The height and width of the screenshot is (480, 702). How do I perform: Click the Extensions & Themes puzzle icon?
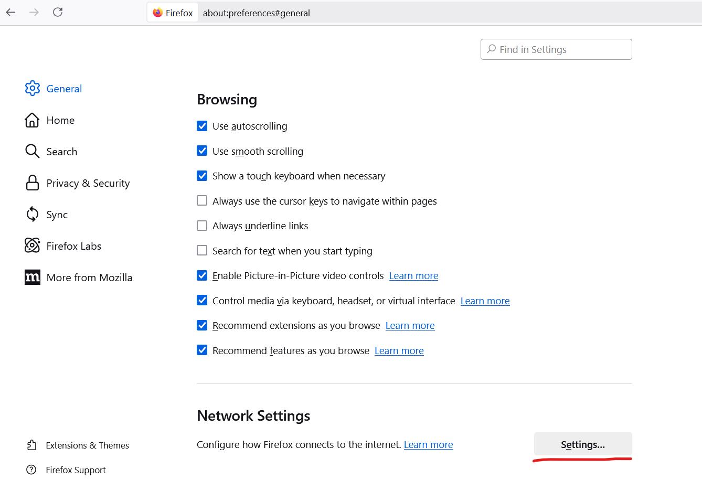point(31,445)
